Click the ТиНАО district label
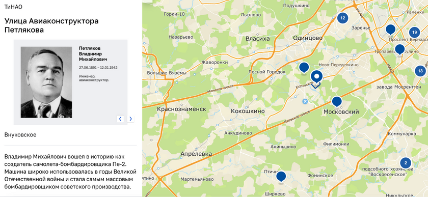 [x=13, y=7]
